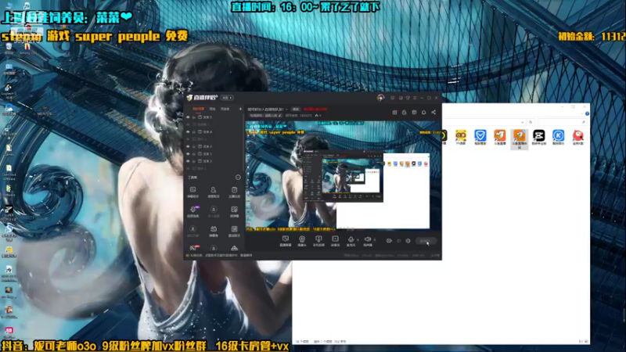Refresh the Explorer window
Image resolution: width=626 pixels, height=352 pixels.
[531, 122]
